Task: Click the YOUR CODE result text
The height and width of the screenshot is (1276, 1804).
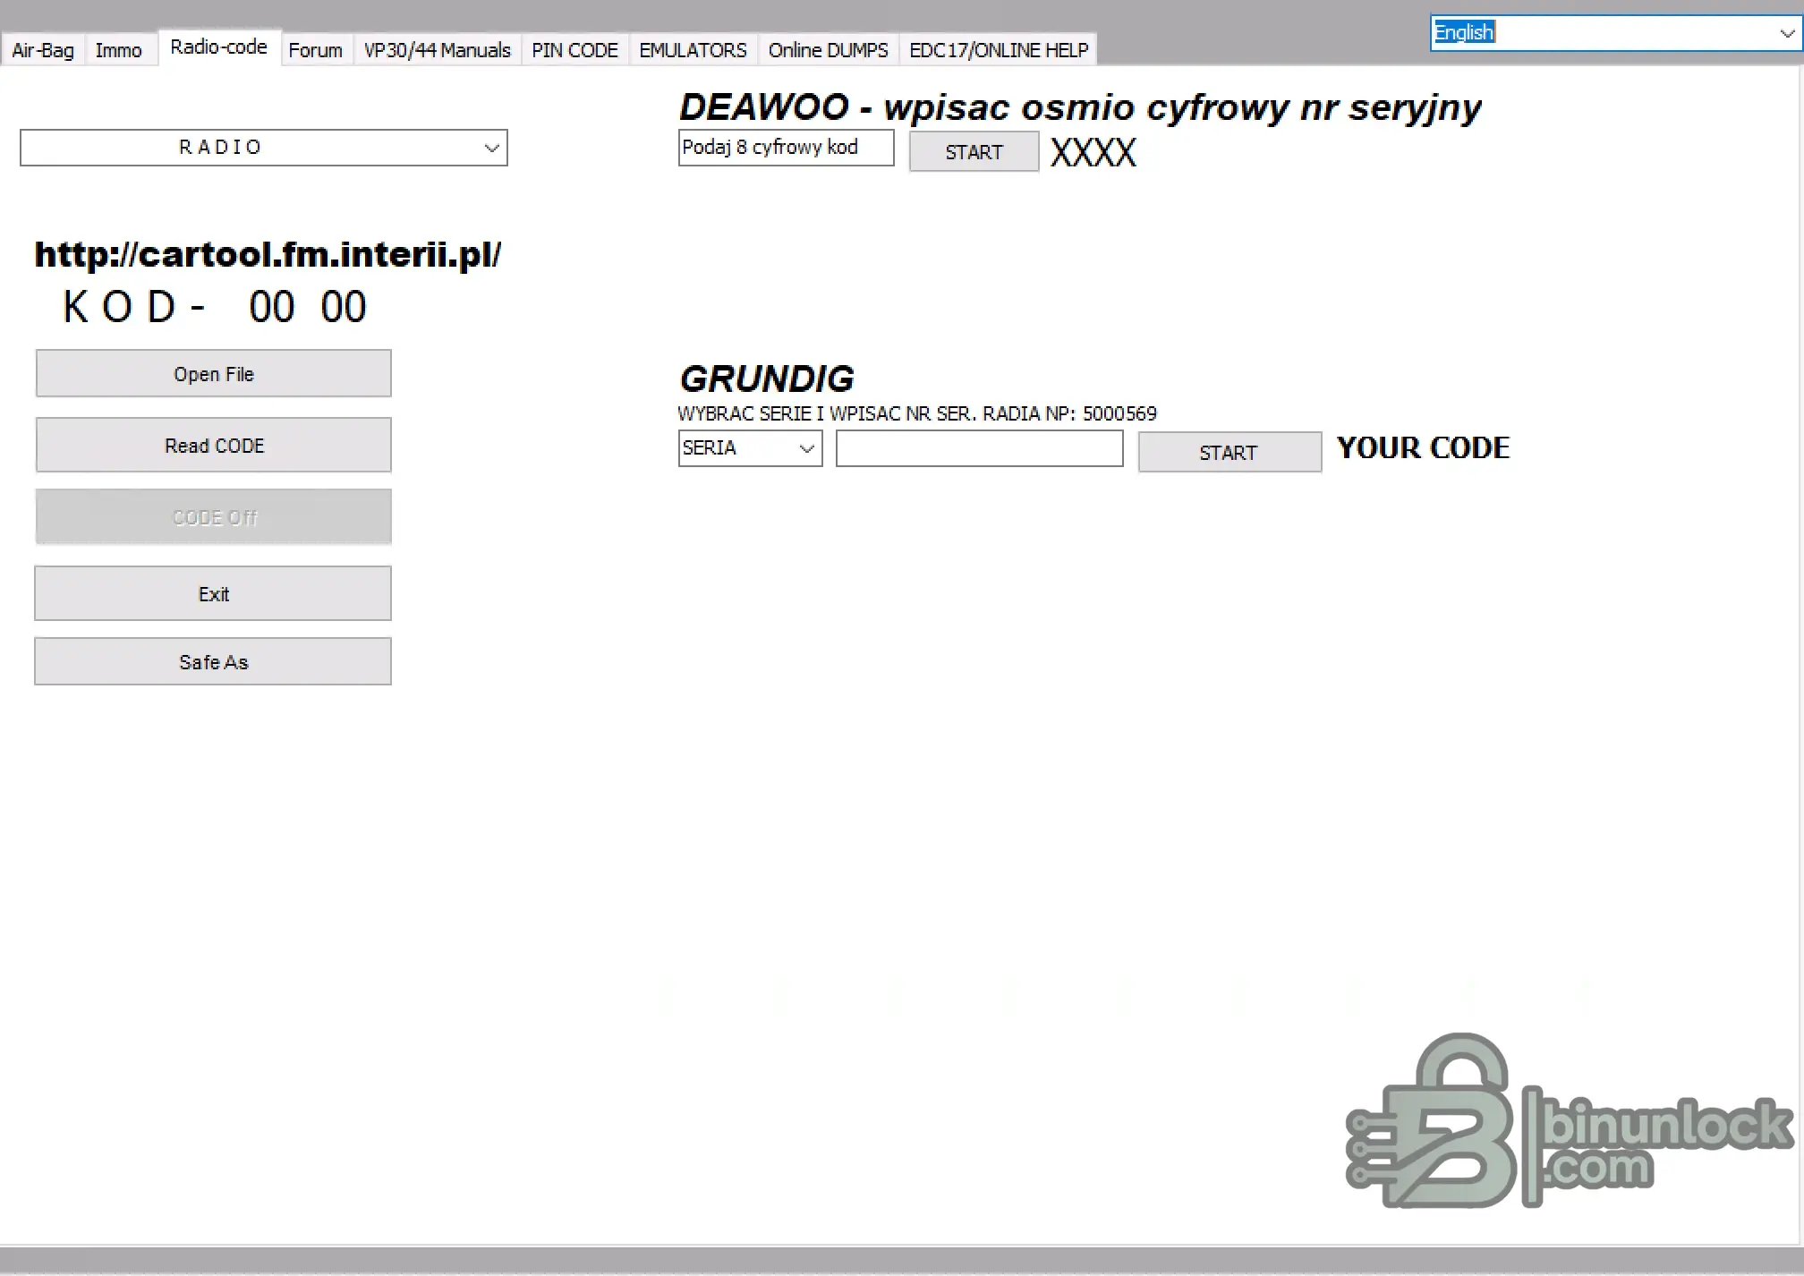Action: [1424, 448]
